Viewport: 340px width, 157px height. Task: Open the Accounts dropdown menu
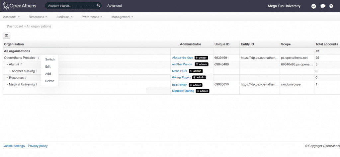11,17
